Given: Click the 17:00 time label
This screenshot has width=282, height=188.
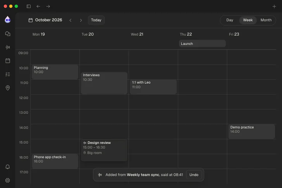Looking at the screenshot, I should point(24,172).
